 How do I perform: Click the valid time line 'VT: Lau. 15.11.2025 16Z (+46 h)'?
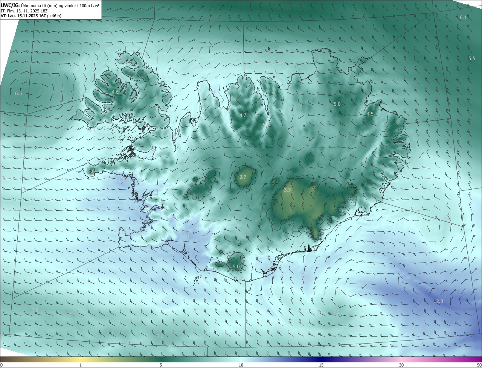[x=31, y=17]
